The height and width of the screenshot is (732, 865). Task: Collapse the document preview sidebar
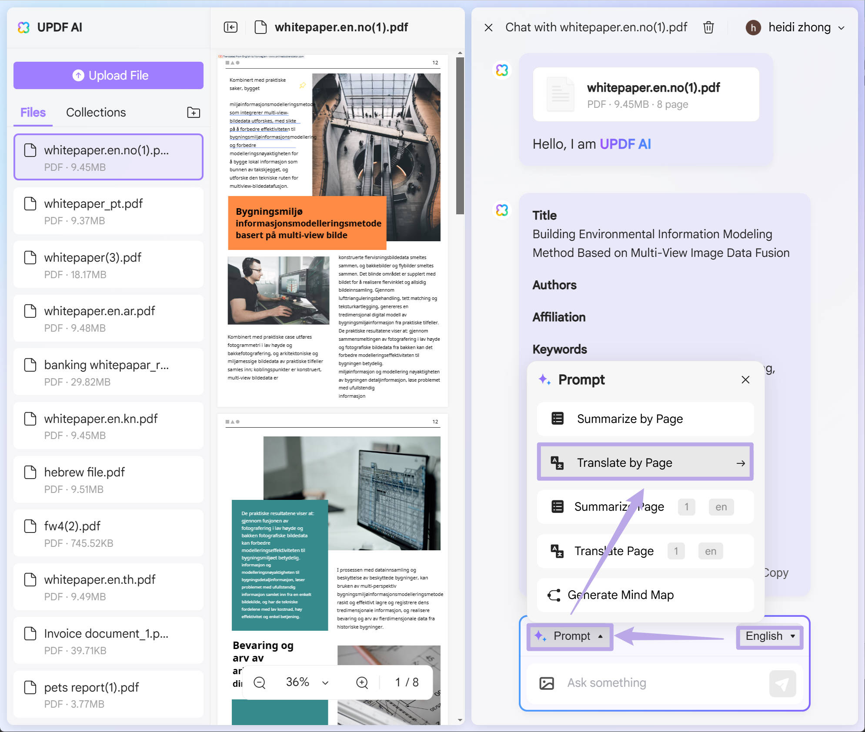[x=231, y=27]
